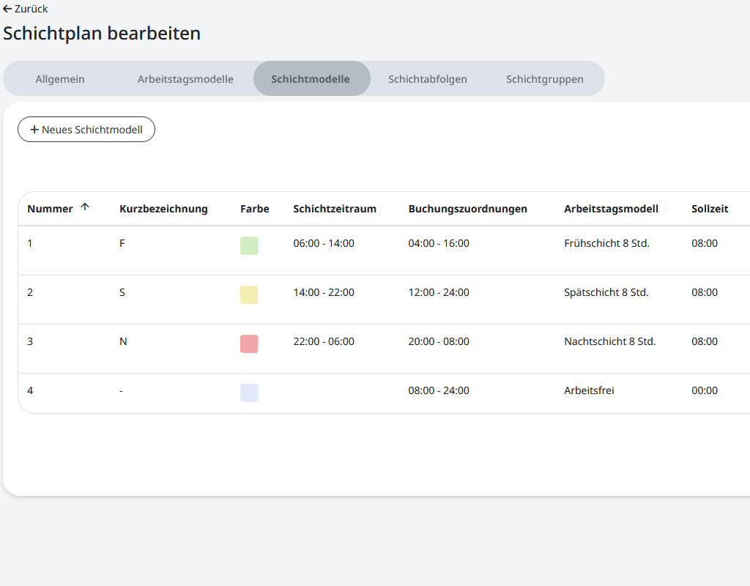Image resolution: width=750 pixels, height=586 pixels.
Task: Go to the Schichtabfolgen tab
Action: (x=428, y=79)
